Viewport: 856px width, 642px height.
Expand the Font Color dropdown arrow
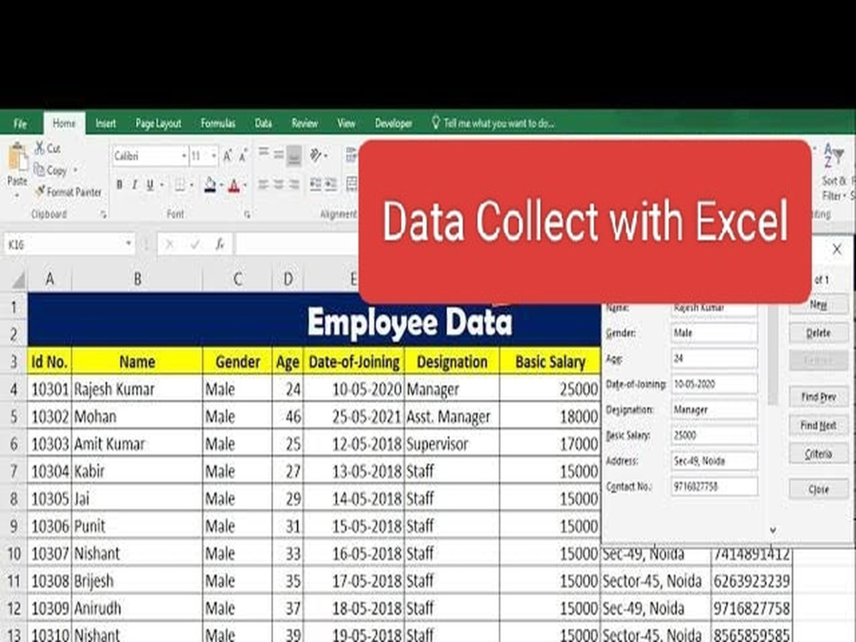[245, 186]
